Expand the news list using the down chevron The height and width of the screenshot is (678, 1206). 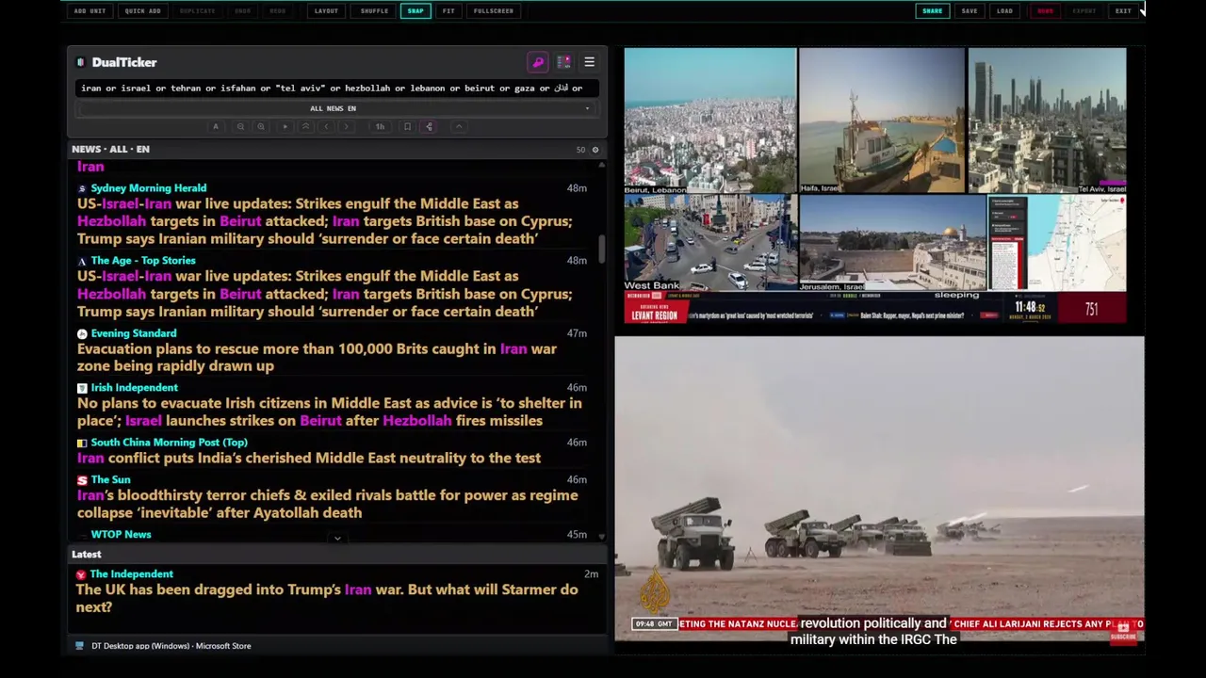pos(337,538)
